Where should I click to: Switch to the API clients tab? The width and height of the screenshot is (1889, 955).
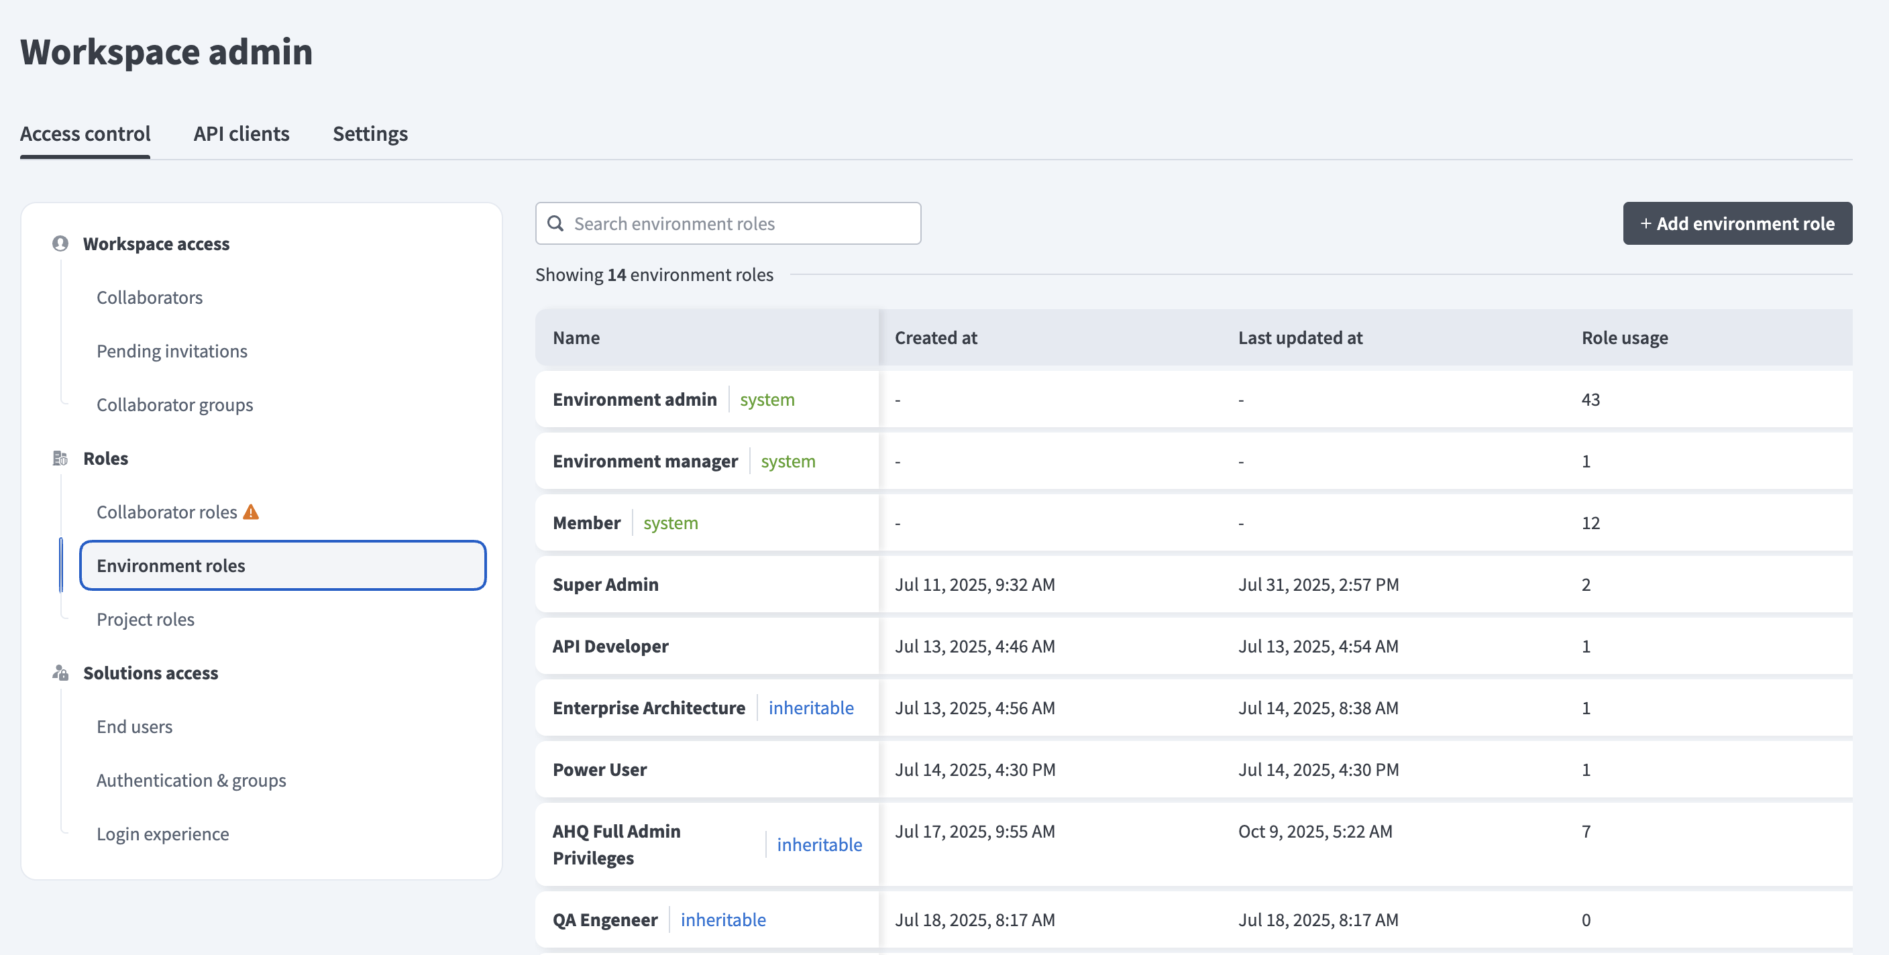coord(241,133)
